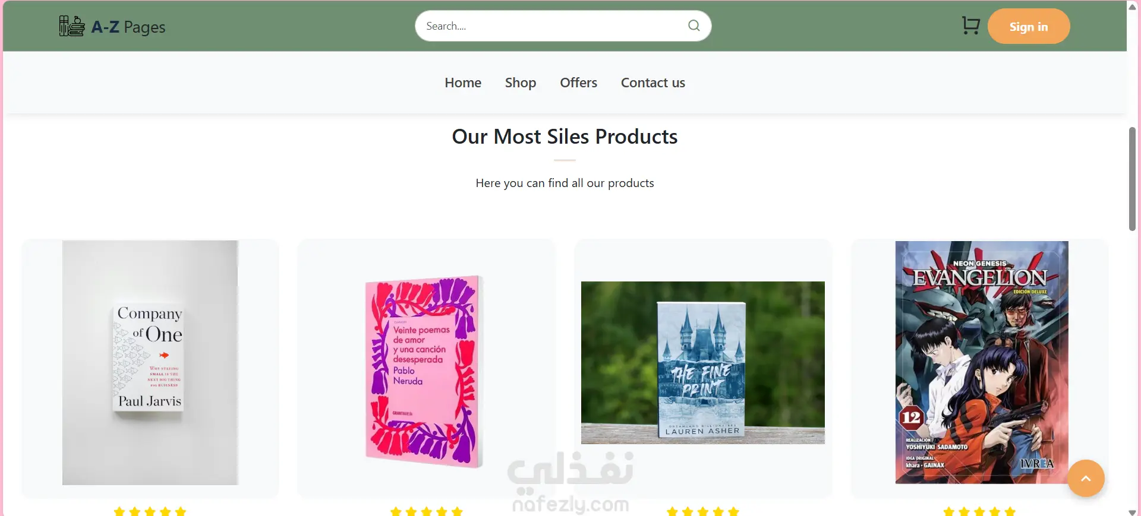This screenshot has width=1141, height=516.
Task: Click the Sign in button
Action: pyautogui.click(x=1029, y=26)
